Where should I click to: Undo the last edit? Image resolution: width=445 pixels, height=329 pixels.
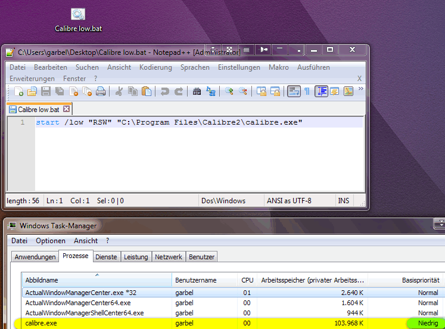[x=164, y=91]
